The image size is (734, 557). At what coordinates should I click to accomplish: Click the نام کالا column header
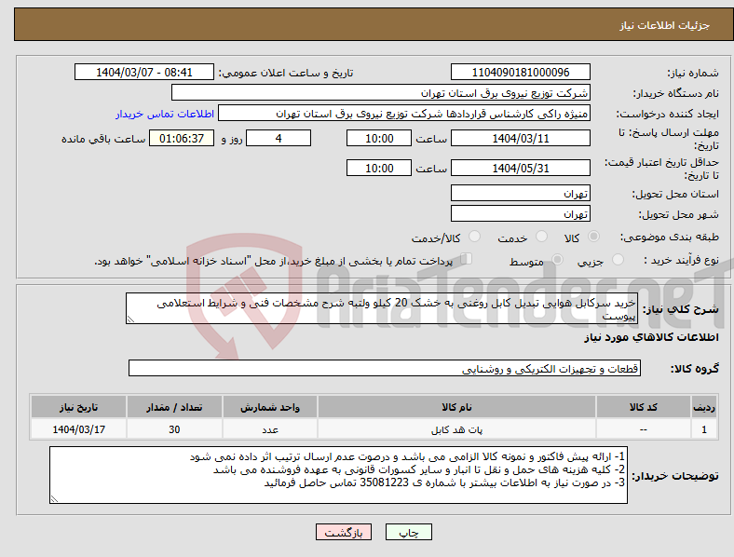coord(456,407)
